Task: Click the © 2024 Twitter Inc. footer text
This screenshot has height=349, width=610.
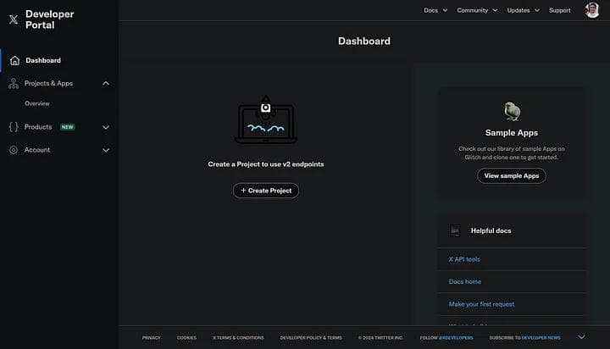Action: pyautogui.click(x=380, y=338)
